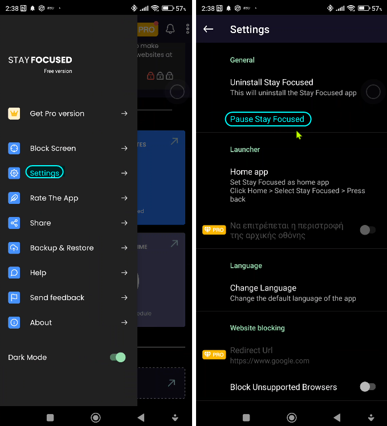Tap the Backup & Restore cloud icon
This screenshot has width=387, height=426.
[14, 248]
